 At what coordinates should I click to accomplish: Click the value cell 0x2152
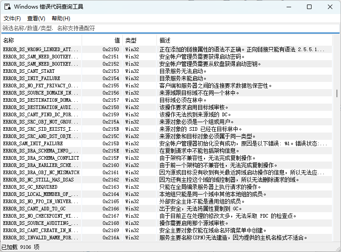pos(111,64)
